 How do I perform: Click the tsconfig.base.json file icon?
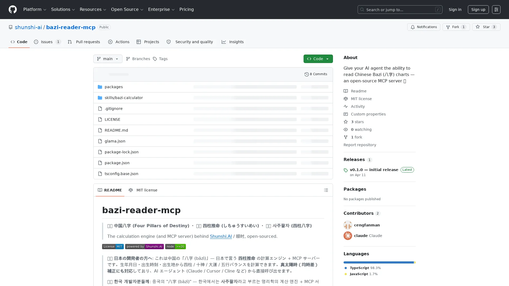(x=100, y=174)
